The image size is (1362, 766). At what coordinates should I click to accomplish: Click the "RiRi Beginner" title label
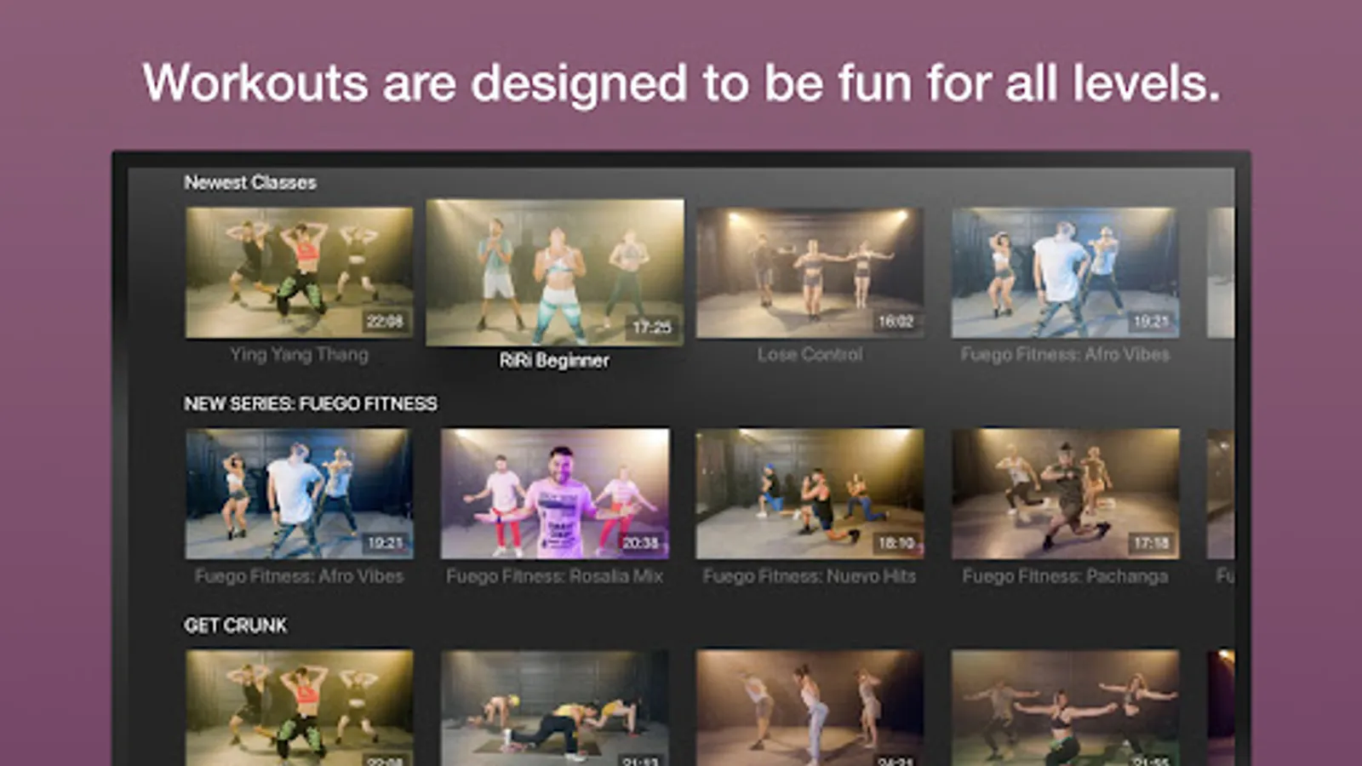554,360
